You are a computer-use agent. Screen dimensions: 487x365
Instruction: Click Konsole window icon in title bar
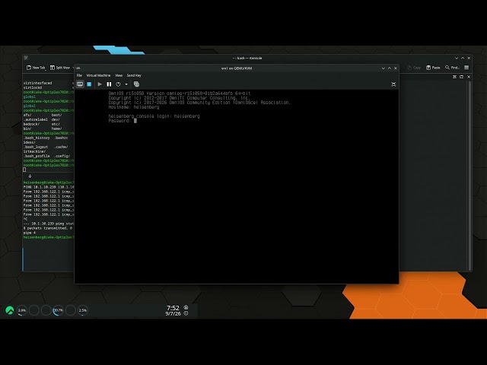coord(26,58)
